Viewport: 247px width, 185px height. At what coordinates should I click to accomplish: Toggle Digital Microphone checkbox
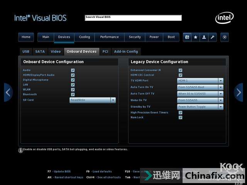click(x=73, y=80)
